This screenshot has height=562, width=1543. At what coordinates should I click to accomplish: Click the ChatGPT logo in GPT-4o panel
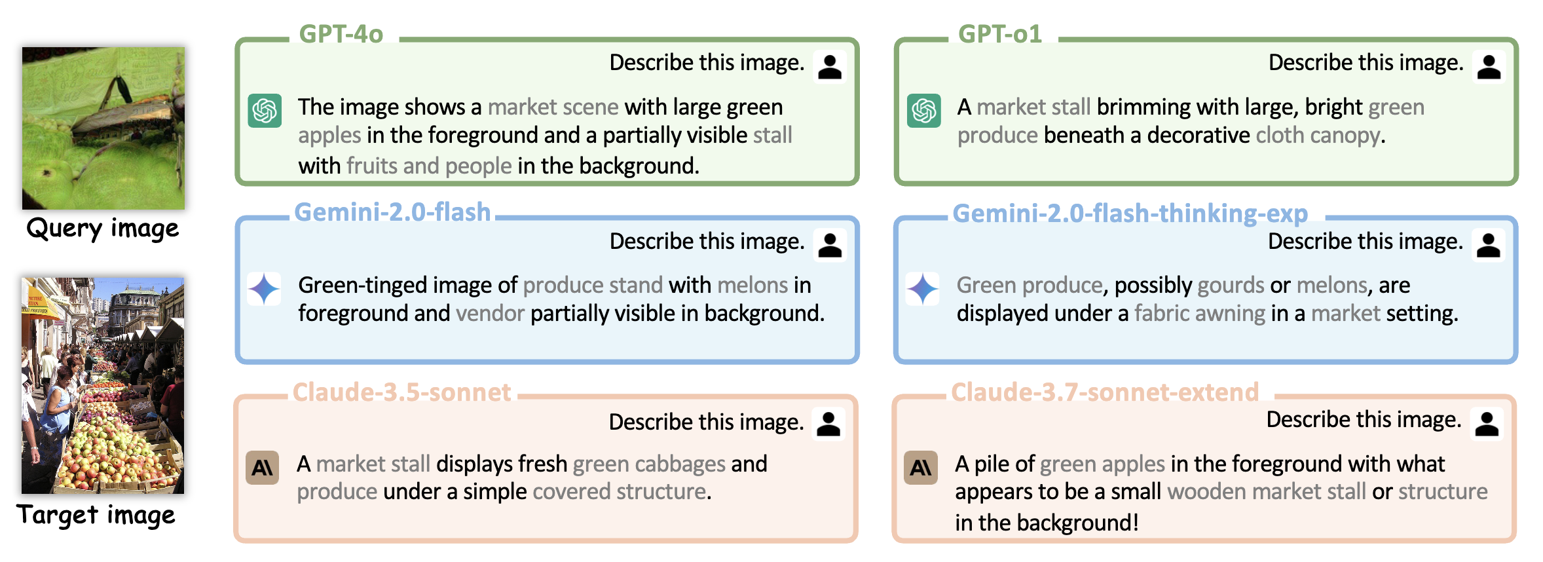click(265, 111)
